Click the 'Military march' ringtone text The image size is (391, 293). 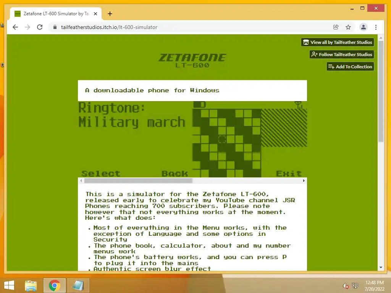(132, 122)
